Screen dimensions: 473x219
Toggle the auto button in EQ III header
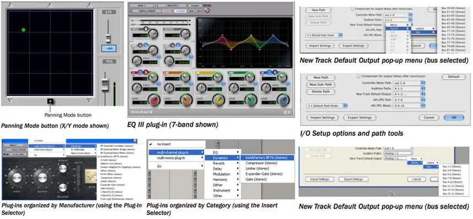point(191,10)
